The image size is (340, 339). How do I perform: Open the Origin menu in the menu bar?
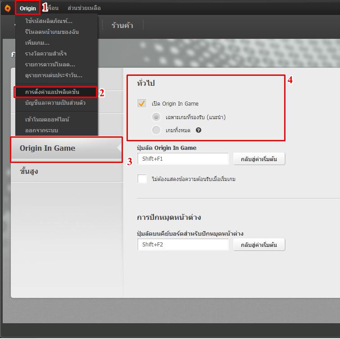[27, 8]
